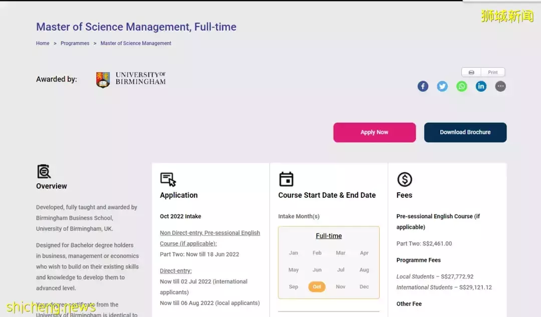
Task: Print the page using Print button
Action: pos(483,72)
